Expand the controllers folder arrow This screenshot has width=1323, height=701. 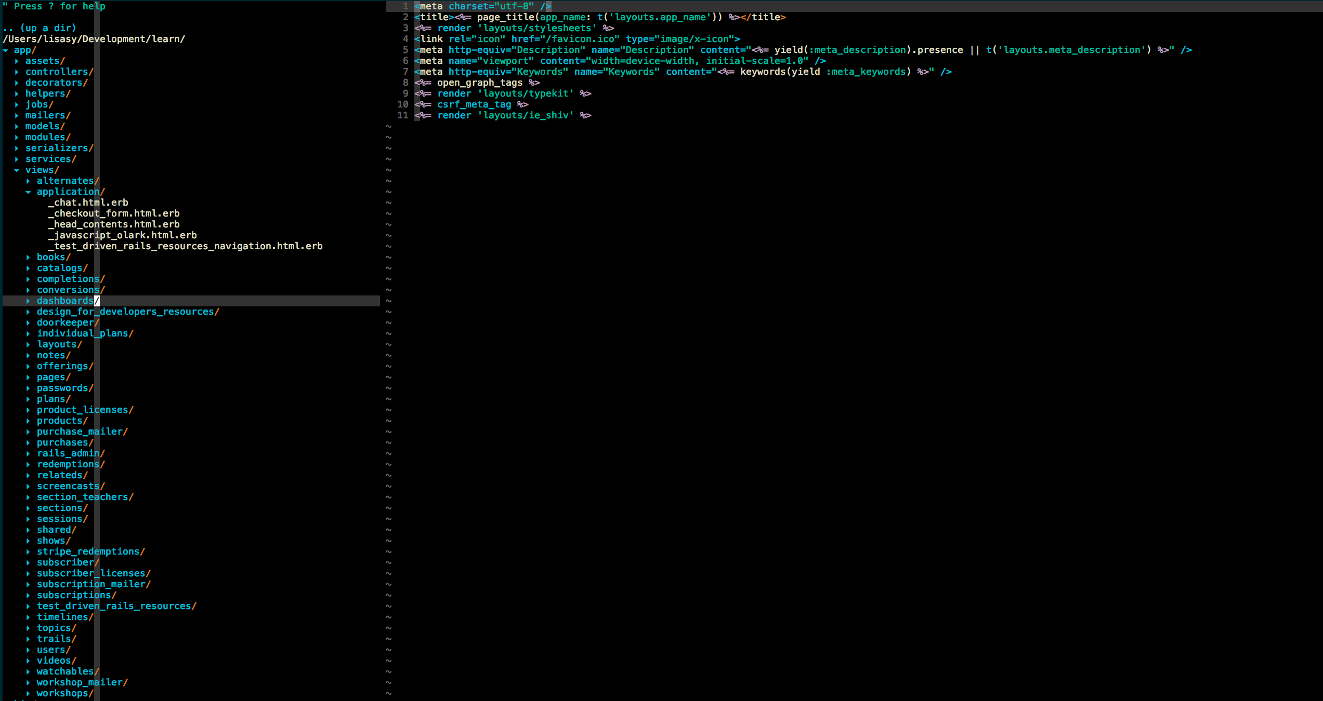[x=17, y=72]
